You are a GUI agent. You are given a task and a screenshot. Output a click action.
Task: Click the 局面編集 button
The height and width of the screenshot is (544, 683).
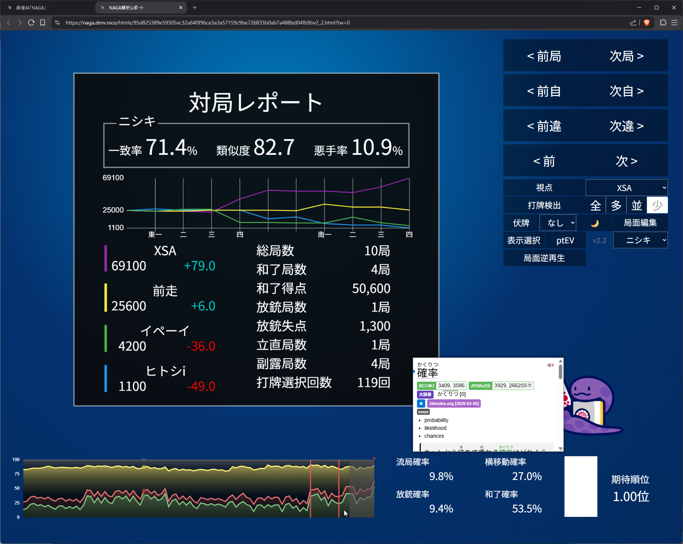point(640,223)
